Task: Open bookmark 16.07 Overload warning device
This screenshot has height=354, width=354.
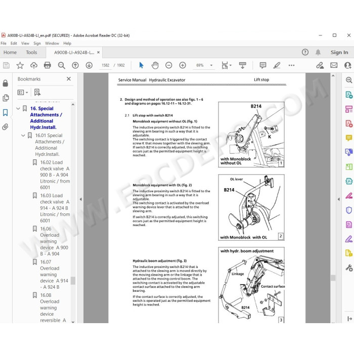Action: pos(54,275)
